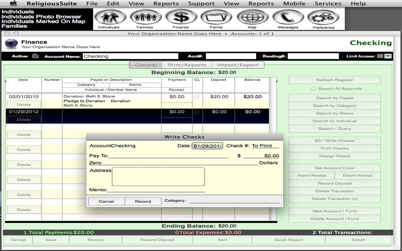The height and width of the screenshot is (251, 402).
Task: Open the Limit Access dropdown arrow
Action: coord(388,56)
